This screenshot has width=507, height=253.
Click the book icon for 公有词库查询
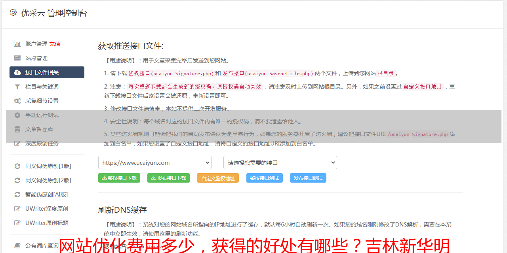pos(17,245)
